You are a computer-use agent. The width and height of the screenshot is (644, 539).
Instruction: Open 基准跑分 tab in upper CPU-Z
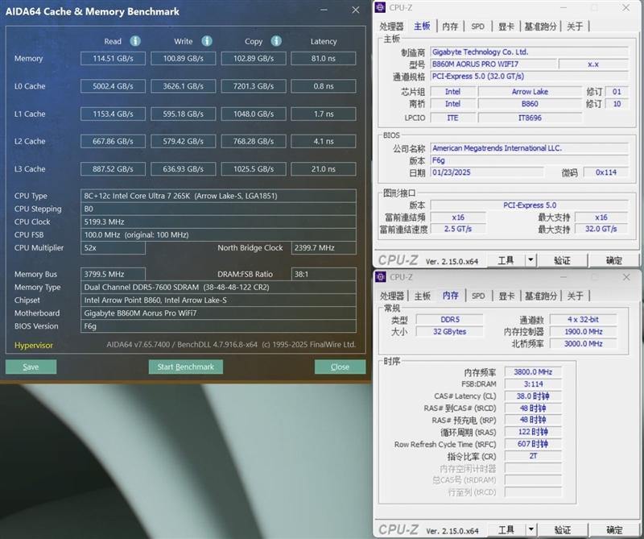tap(540, 27)
